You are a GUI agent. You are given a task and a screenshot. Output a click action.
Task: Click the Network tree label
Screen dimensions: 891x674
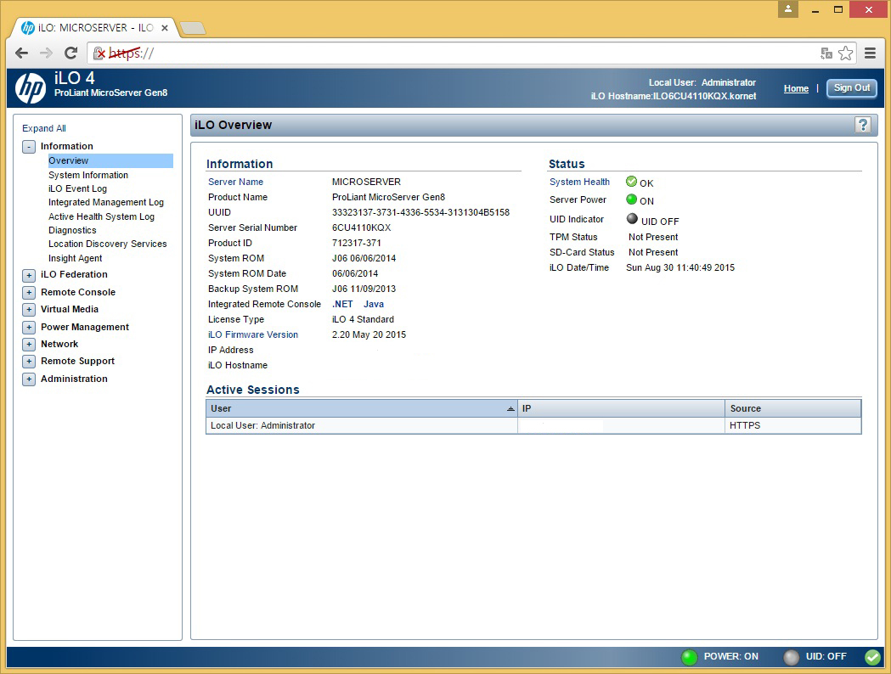point(59,344)
